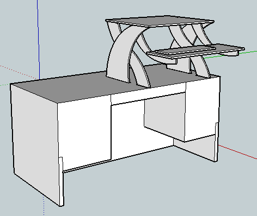Click the blue vertical axis line
The image size is (257, 216).
[x=39, y=40]
